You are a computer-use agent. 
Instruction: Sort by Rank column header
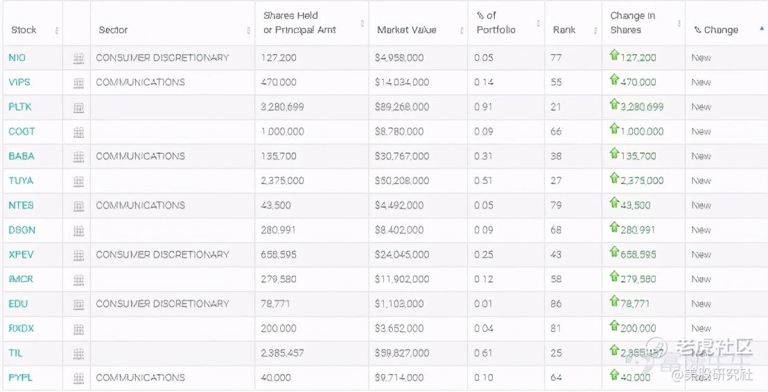pos(564,30)
